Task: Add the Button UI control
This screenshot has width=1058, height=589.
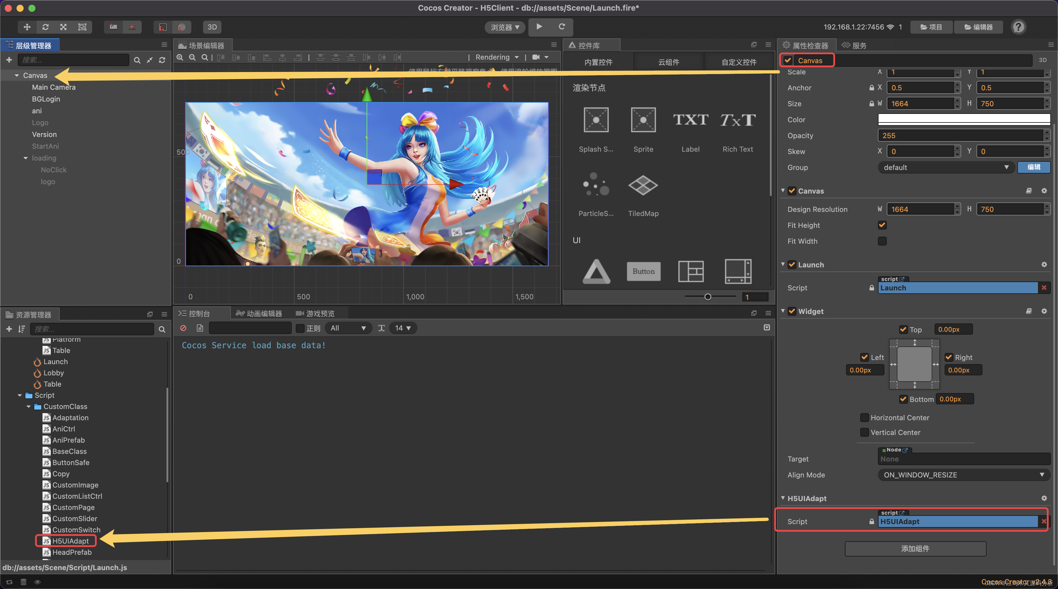Action: tap(643, 271)
